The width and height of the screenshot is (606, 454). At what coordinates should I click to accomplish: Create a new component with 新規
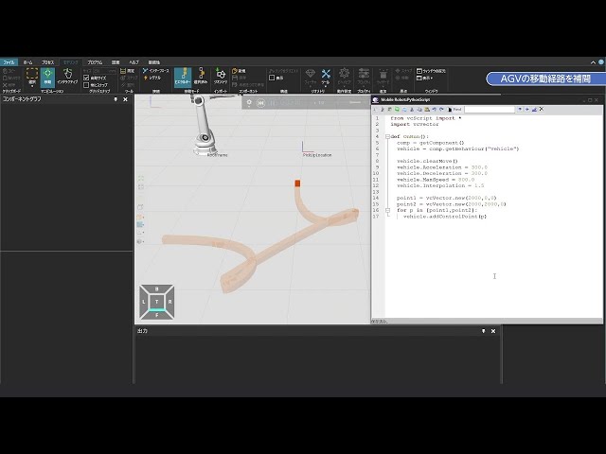click(239, 71)
